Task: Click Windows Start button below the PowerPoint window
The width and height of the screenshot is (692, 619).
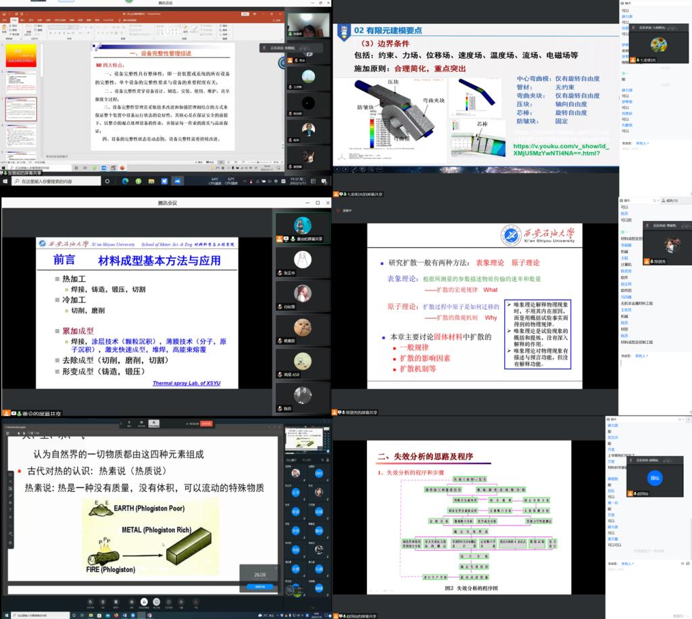Action: 5,181
